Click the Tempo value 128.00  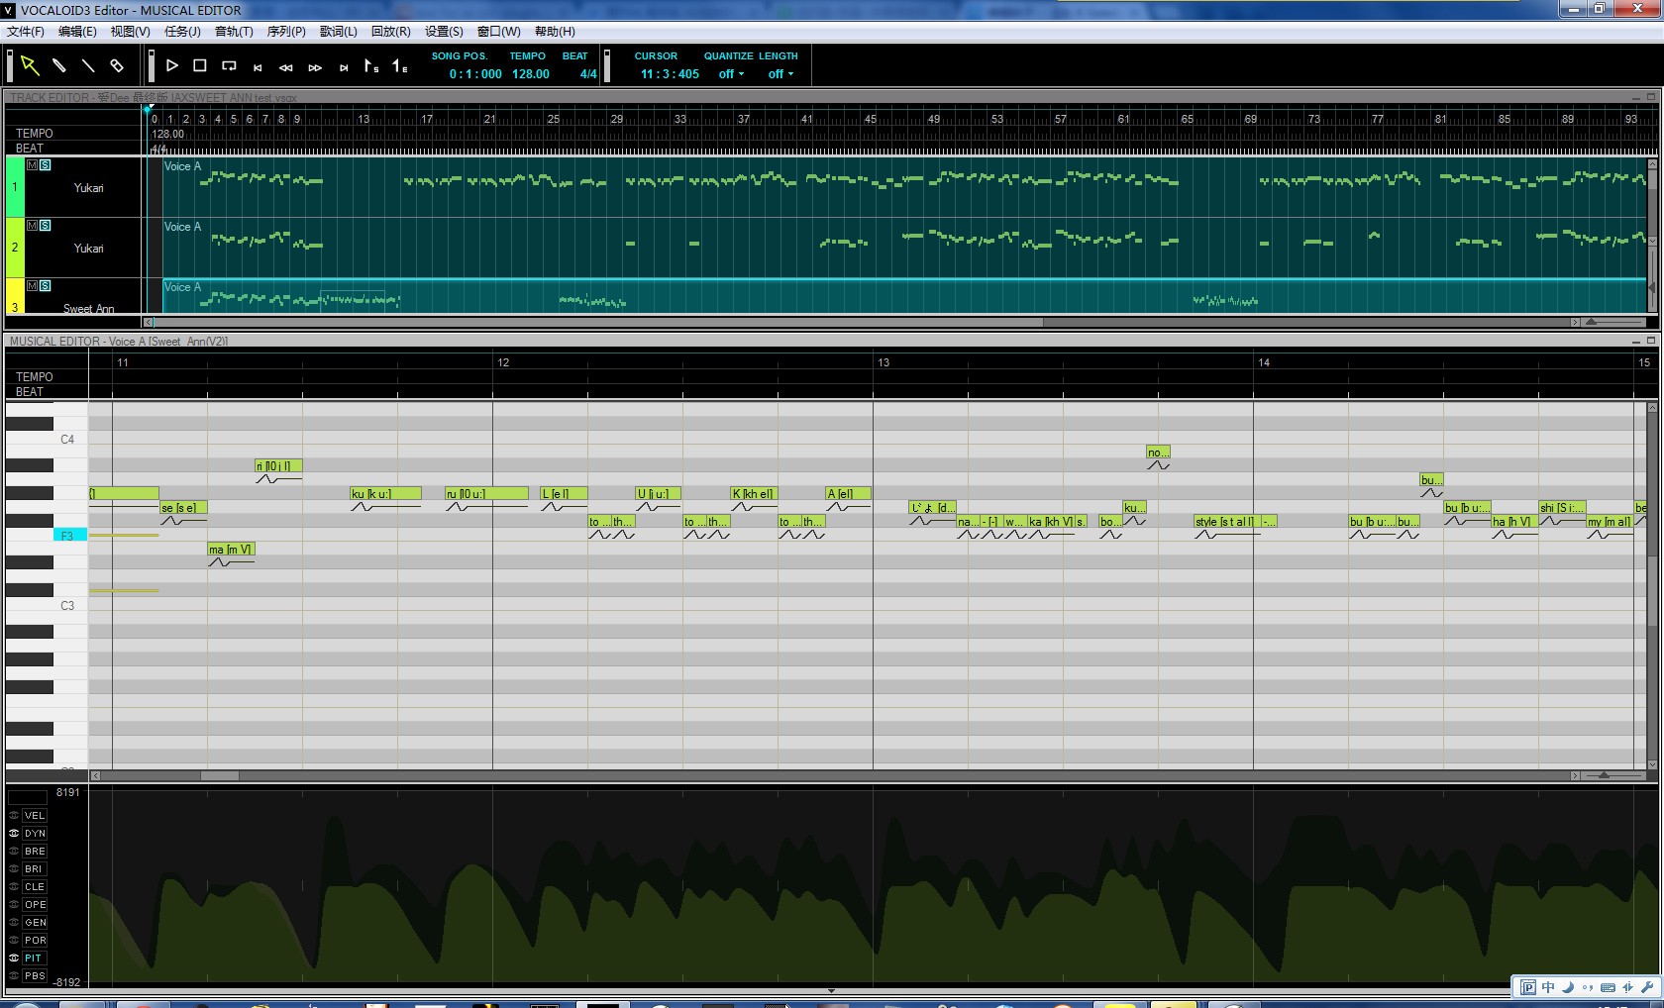coord(531,74)
